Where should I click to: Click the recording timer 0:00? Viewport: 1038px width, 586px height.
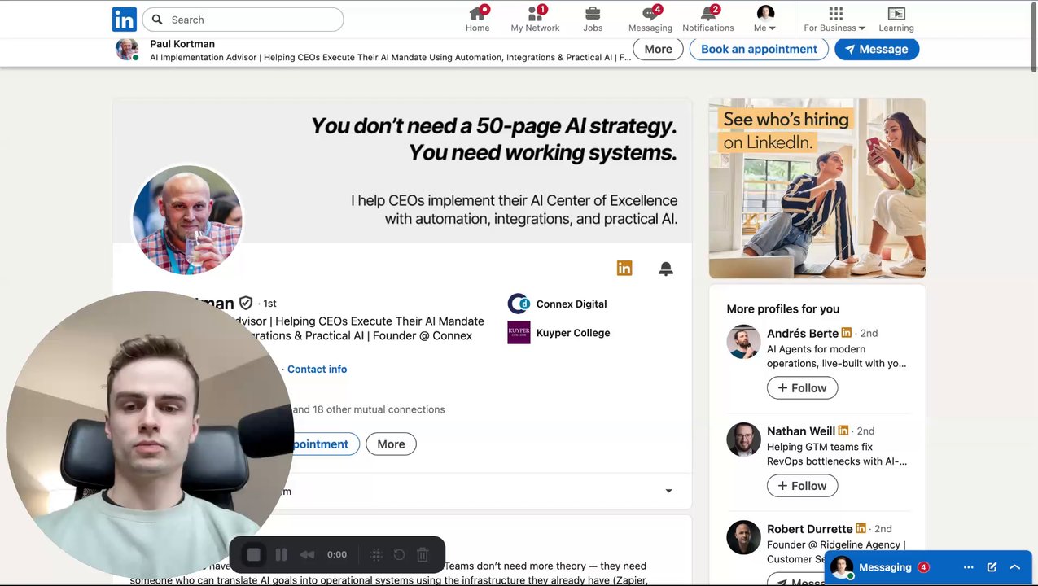pos(337,554)
